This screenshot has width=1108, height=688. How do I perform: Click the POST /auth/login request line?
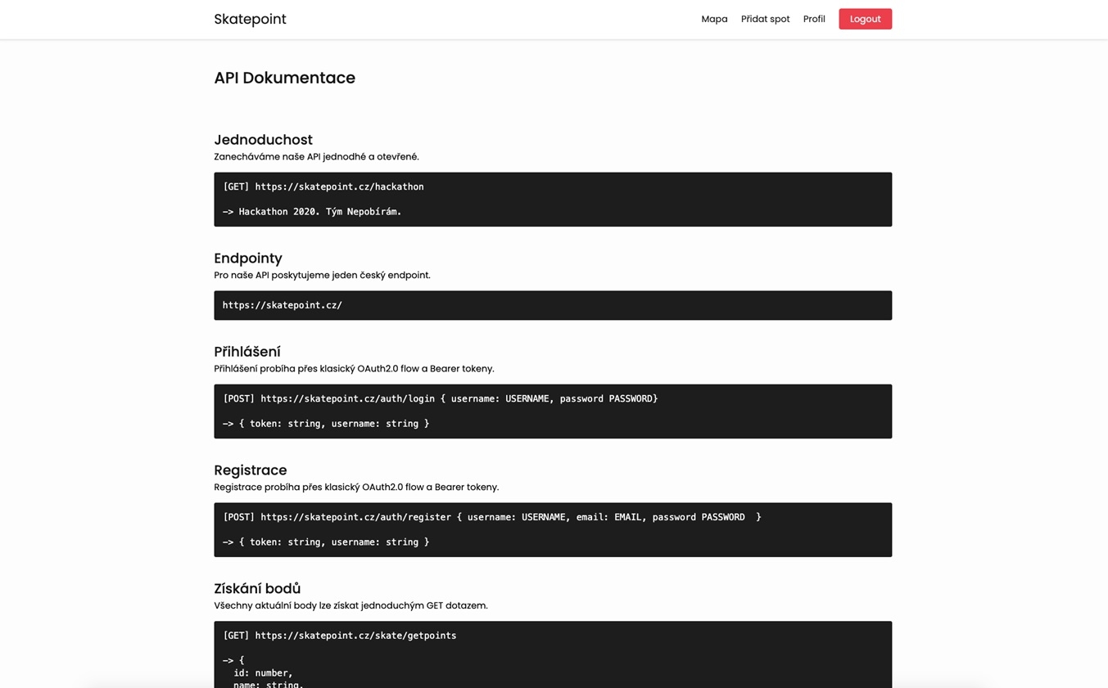coord(440,398)
